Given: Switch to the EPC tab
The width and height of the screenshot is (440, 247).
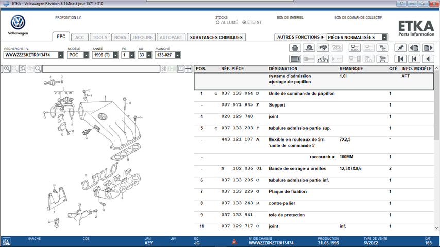Looking at the screenshot, I should tap(61, 37).
